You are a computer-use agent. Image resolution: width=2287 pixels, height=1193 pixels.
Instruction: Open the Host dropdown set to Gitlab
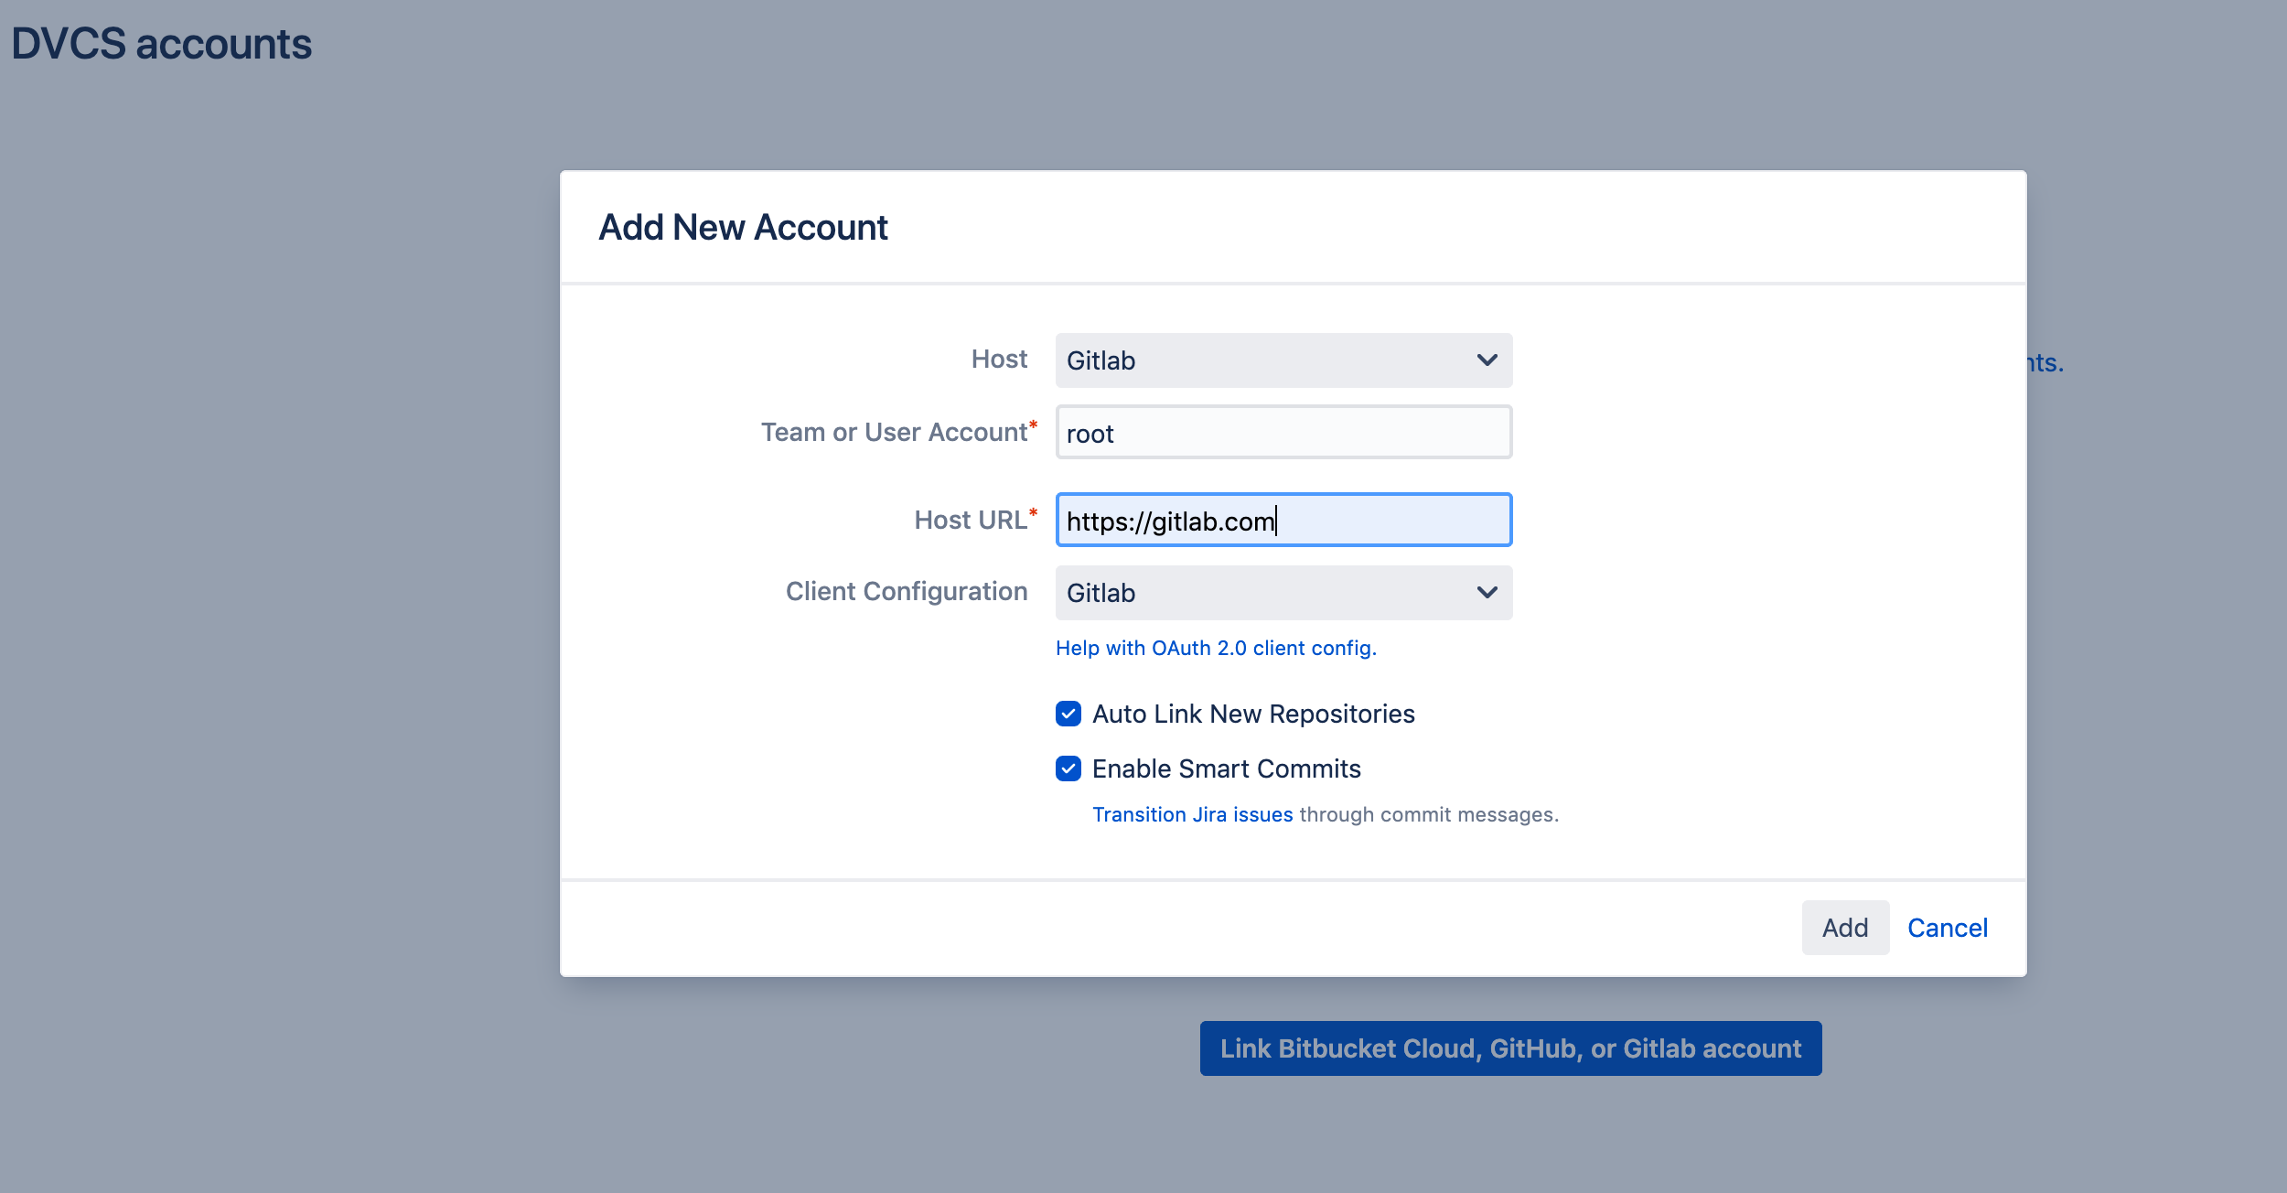[1283, 360]
